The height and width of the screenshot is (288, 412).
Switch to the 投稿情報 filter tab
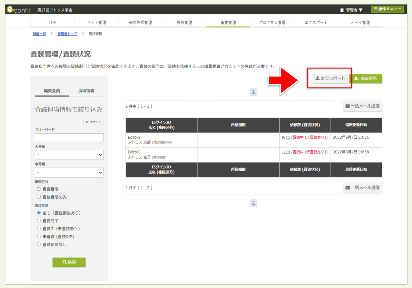click(x=86, y=91)
